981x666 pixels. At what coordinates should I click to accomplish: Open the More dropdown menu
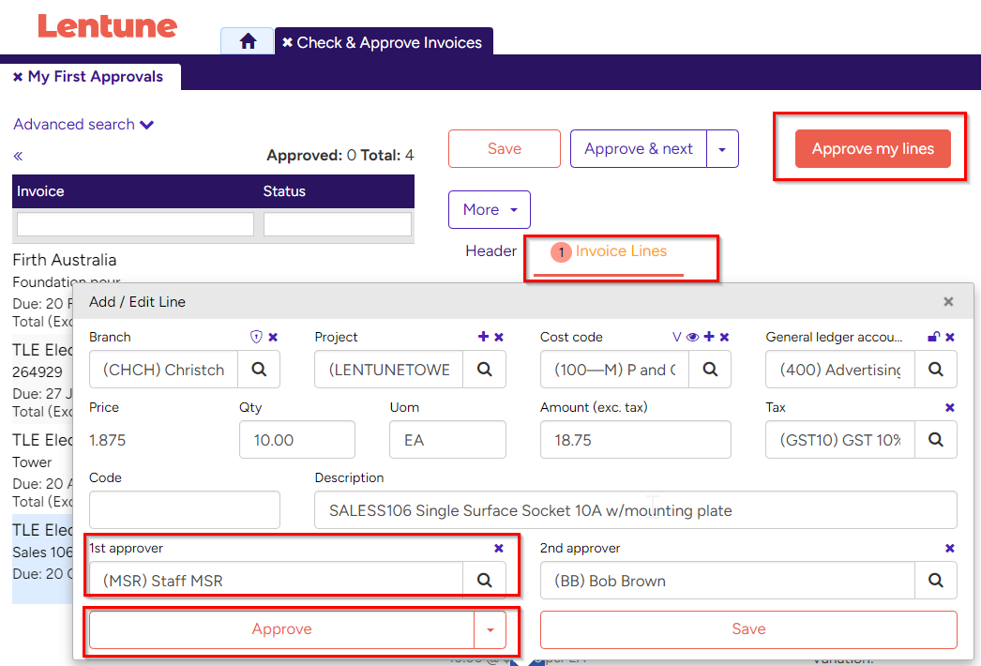click(x=489, y=209)
